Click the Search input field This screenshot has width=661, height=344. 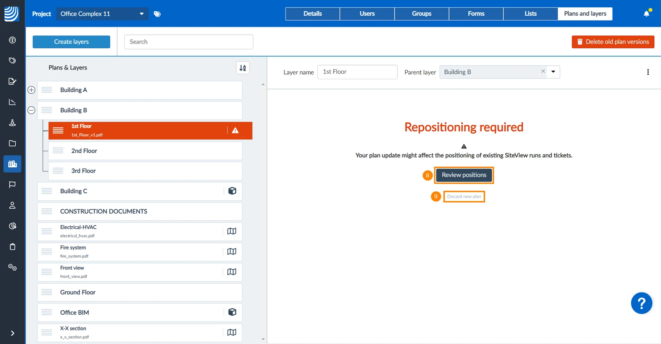click(189, 42)
